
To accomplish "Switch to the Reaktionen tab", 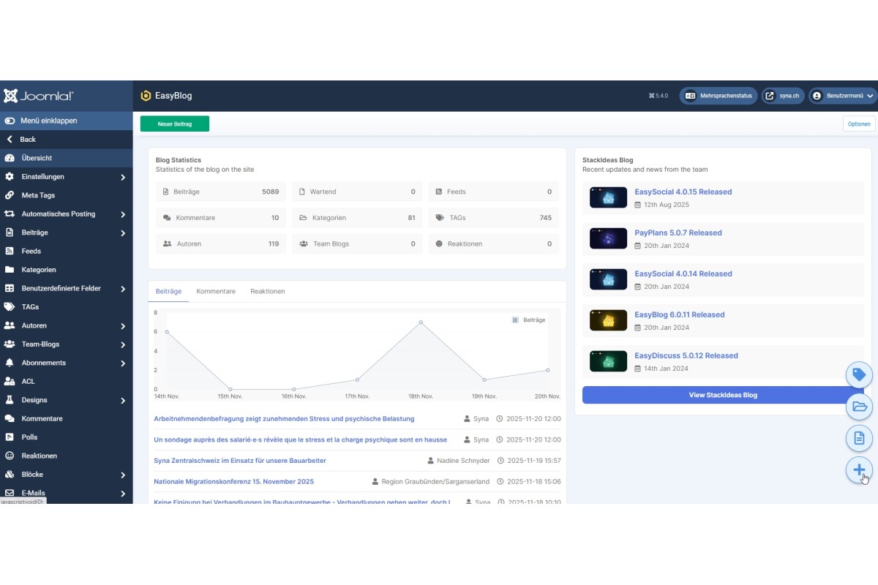I will pyautogui.click(x=267, y=291).
